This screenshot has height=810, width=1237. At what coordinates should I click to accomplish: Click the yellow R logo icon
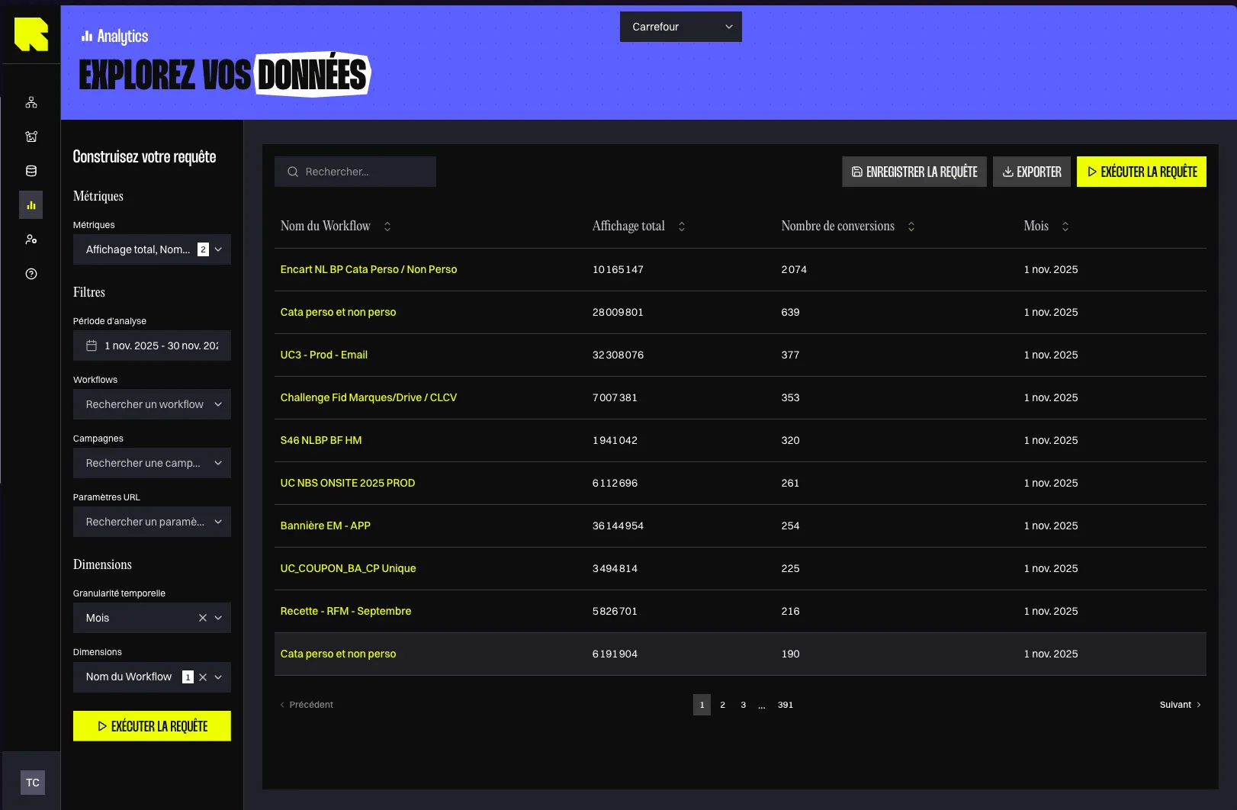31,34
